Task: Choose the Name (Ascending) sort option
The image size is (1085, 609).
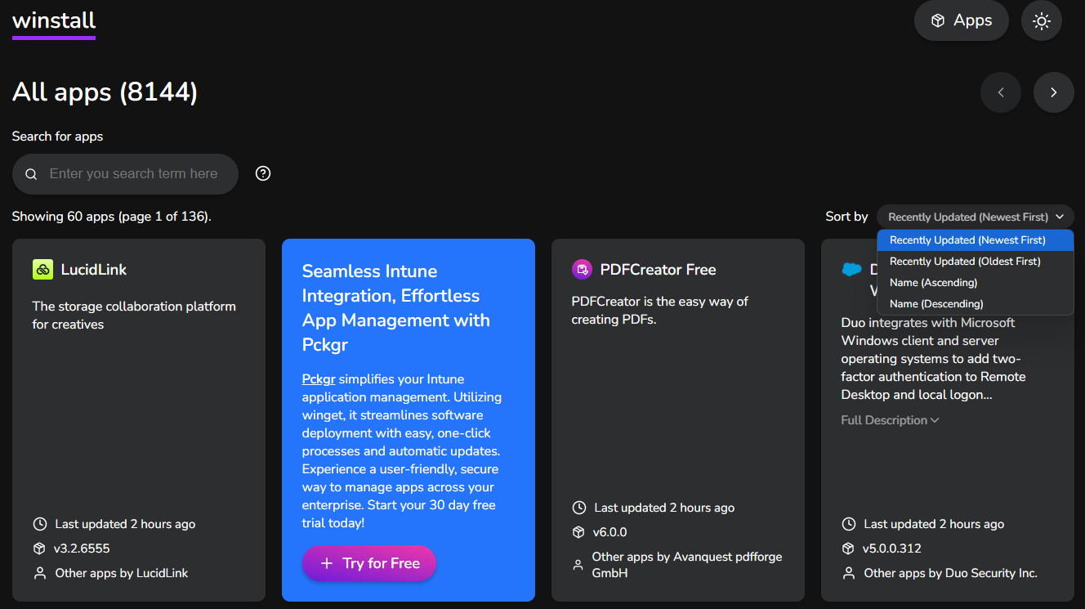Action: point(976,283)
